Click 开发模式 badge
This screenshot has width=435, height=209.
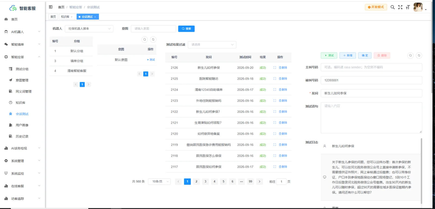point(376,7)
